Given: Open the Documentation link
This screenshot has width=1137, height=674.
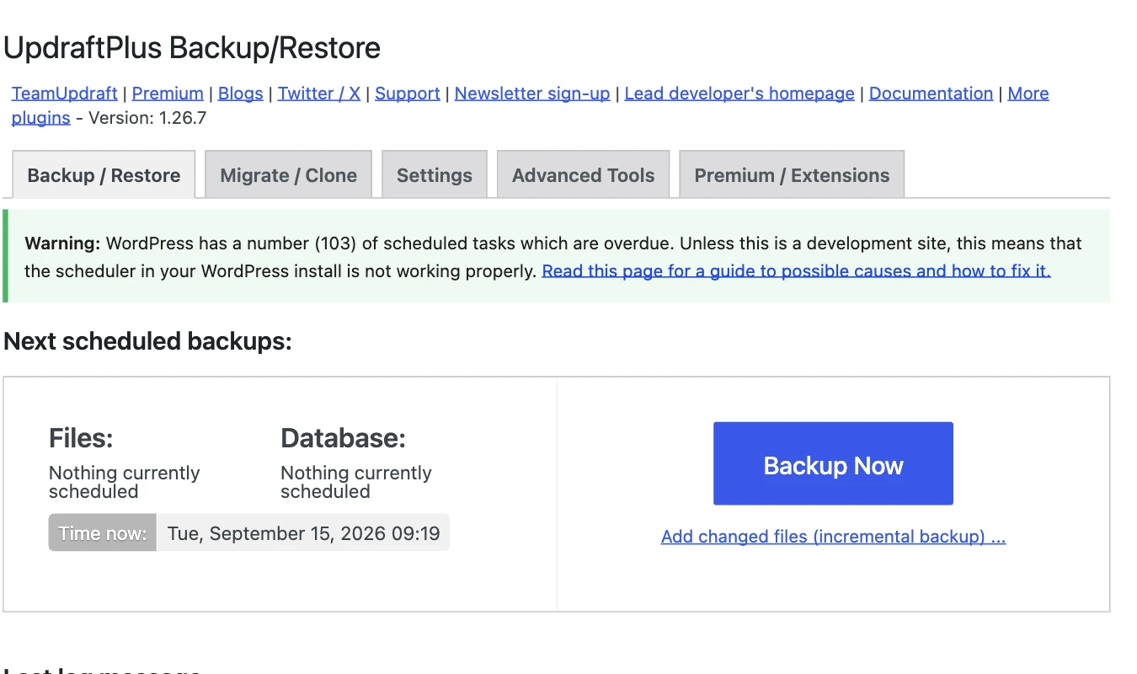Looking at the screenshot, I should coord(931,94).
